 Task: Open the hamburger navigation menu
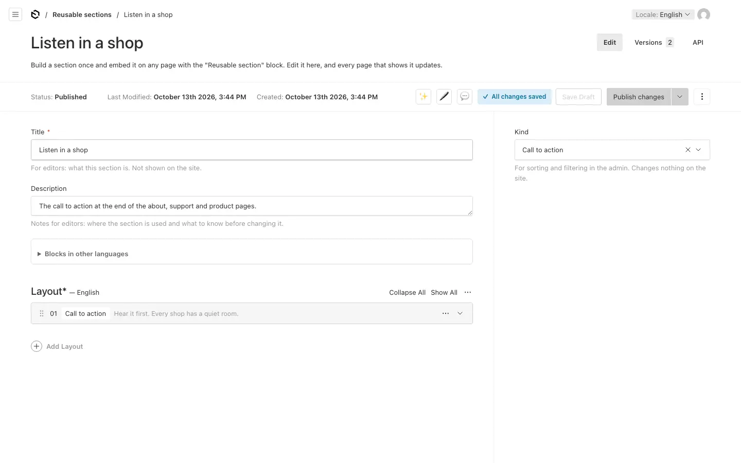point(15,14)
